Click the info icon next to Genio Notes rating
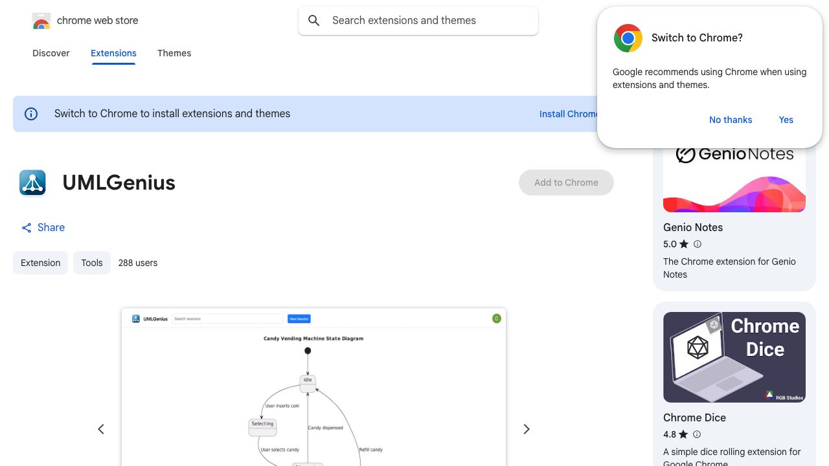This screenshot has height=466, width=829. [698, 244]
